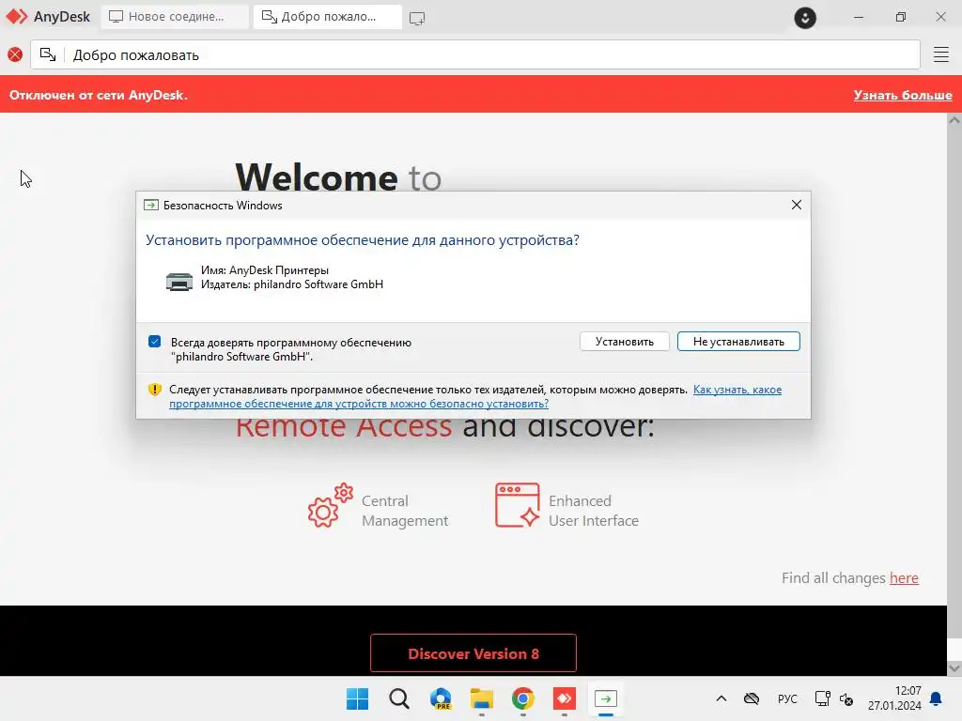Click the Отключен от сети AnyDesk message

(x=98, y=95)
